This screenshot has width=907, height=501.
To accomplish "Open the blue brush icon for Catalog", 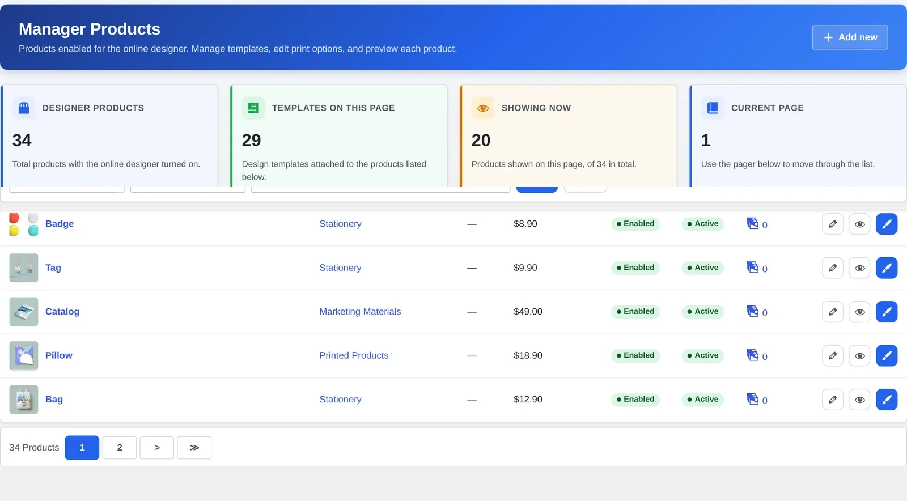I will 887,312.
